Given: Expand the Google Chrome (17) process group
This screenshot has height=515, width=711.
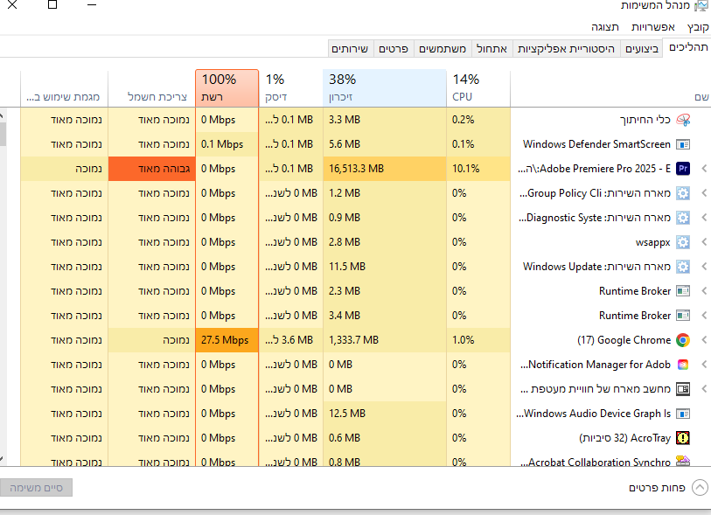Looking at the screenshot, I should click(x=703, y=340).
